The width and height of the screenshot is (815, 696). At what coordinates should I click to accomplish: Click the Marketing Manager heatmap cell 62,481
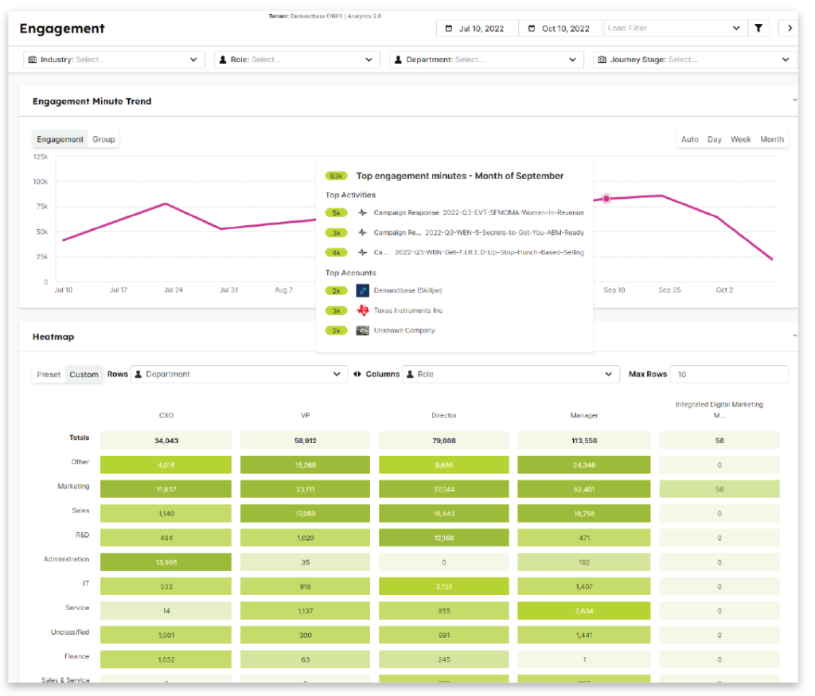point(583,489)
